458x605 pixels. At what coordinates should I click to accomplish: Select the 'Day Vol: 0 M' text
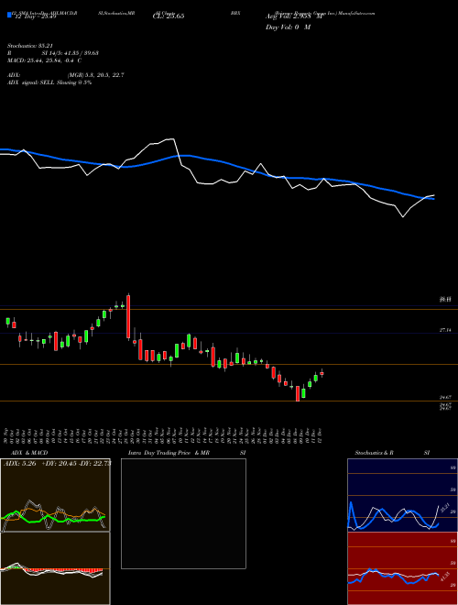(x=288, y=27)
